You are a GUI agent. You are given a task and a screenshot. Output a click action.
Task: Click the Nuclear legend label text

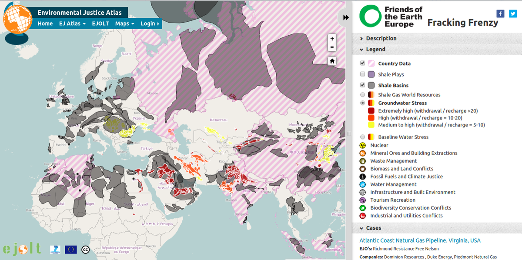379,145
